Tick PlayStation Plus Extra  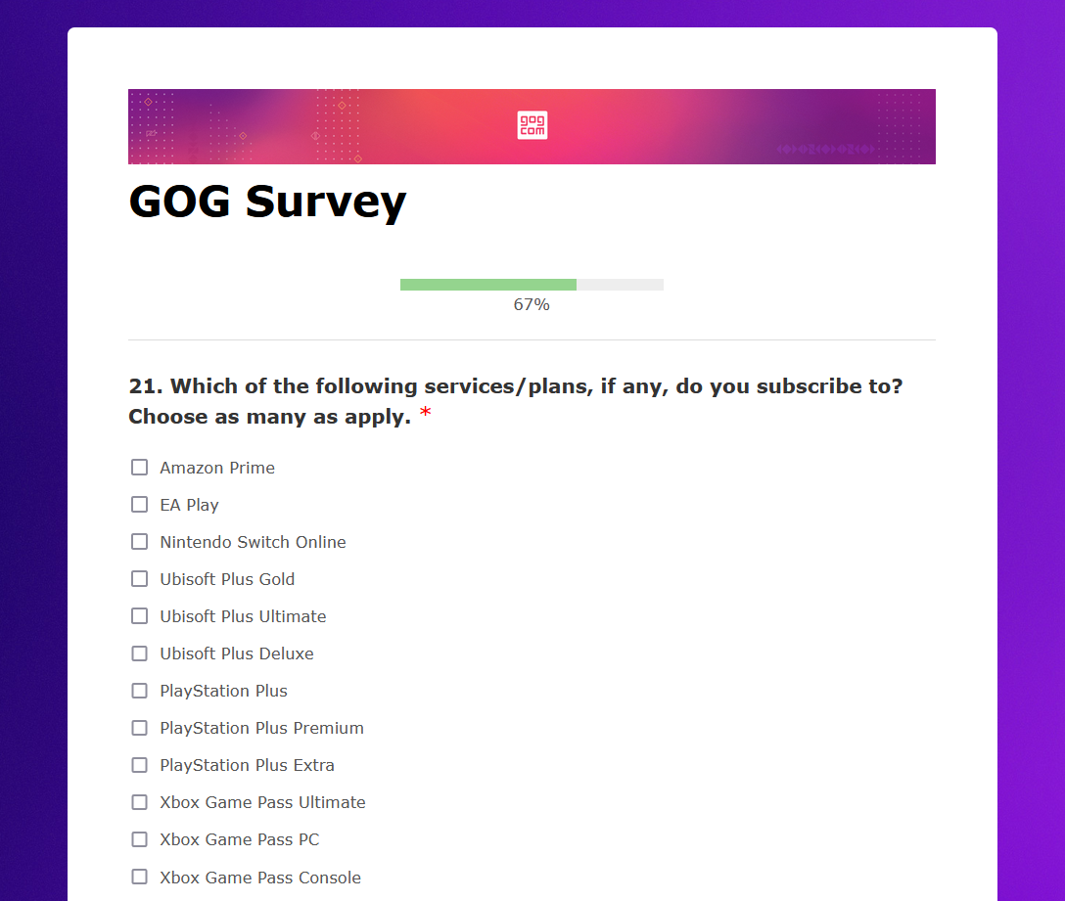click(139, 765)
